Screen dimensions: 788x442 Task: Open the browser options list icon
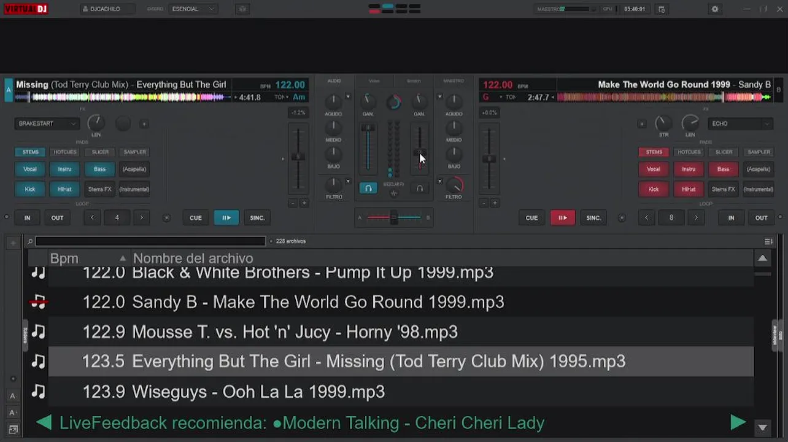click(768, 241)
